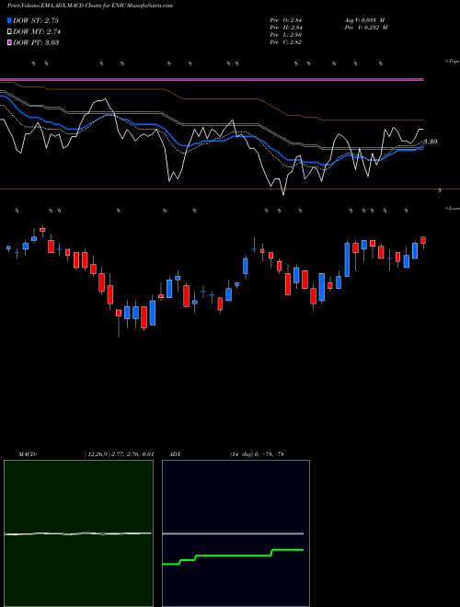Click inside the green MACD chart panel

78,533
